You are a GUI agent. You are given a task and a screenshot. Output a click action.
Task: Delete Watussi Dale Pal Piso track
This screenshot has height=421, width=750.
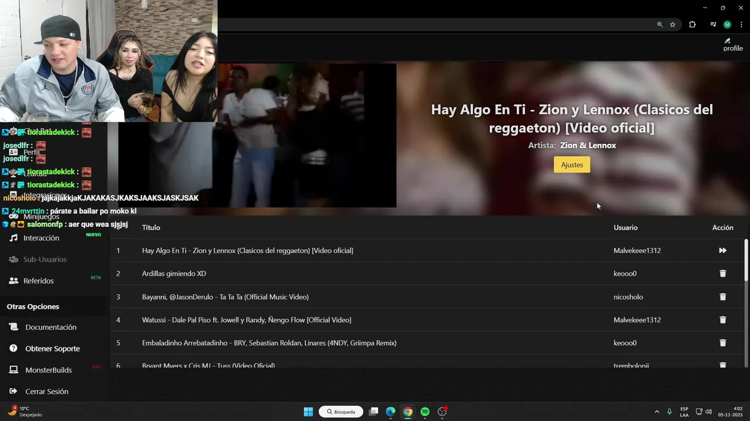click(x=722, y=320)
